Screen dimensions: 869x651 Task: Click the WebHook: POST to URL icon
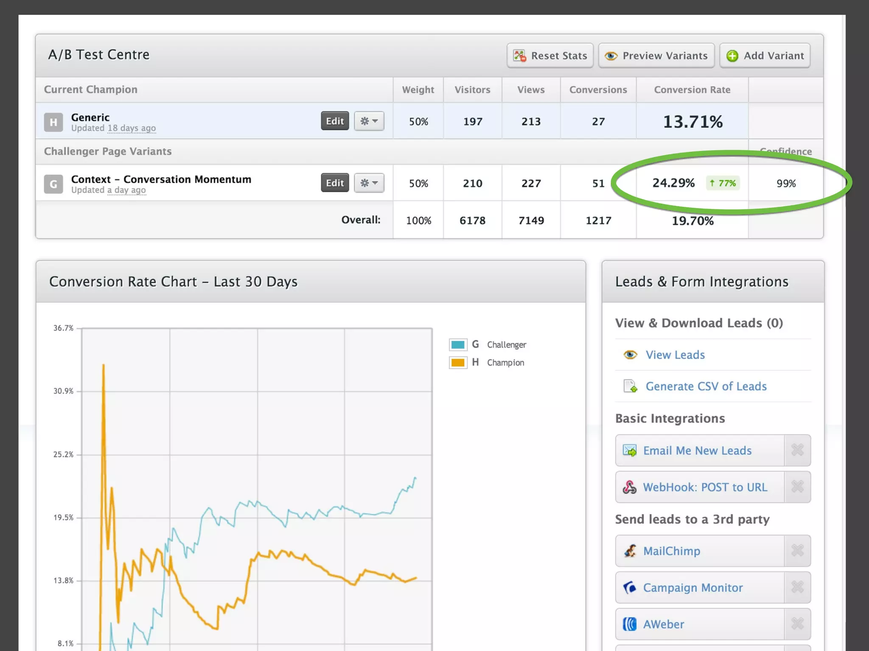click(629, 487)
